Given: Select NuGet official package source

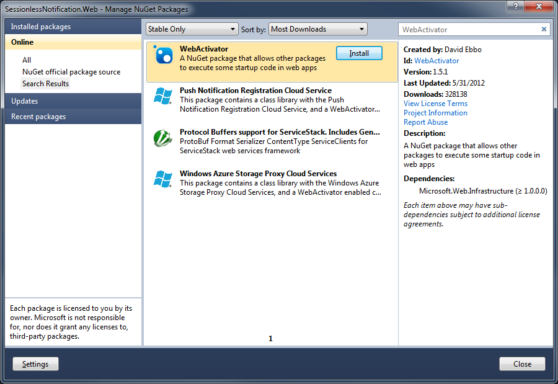Looking at the screenshot, I should (x=71, y=72).
